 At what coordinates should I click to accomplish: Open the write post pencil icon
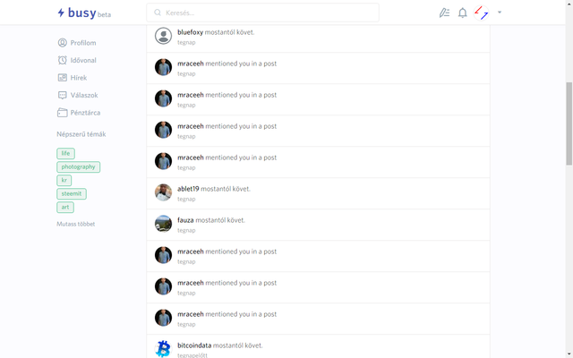(x=444, y=13)
